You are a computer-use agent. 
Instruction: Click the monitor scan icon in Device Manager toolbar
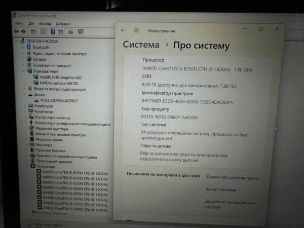(x=81, y=31)
